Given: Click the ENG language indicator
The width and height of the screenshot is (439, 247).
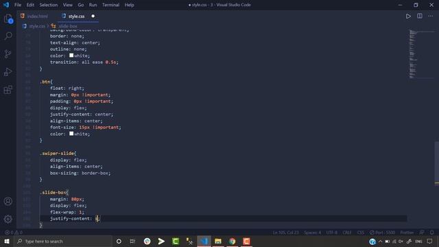Looking at the screenshot, I should point(418,242).
